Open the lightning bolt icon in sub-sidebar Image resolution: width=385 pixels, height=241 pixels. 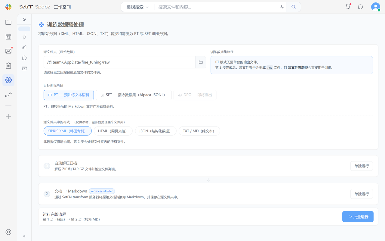pos(24,37)
